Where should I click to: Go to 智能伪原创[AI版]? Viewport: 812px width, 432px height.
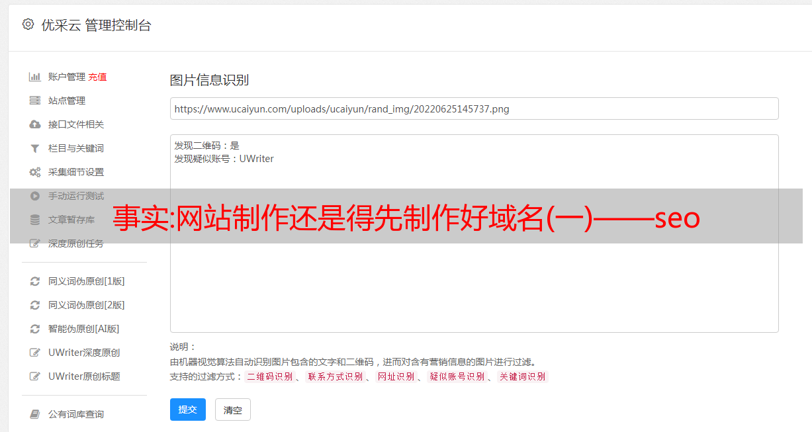(84, 329)
